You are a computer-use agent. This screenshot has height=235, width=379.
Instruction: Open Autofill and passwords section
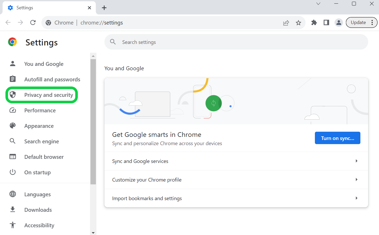[x=52, y=79]
